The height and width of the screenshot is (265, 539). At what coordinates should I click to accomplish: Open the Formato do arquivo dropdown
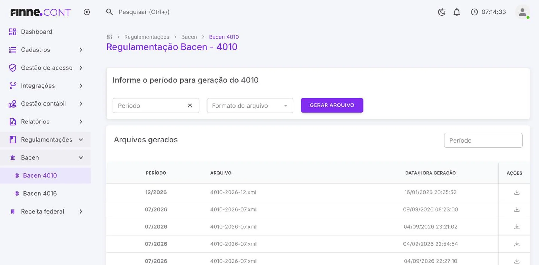click(x=250, y=105)
